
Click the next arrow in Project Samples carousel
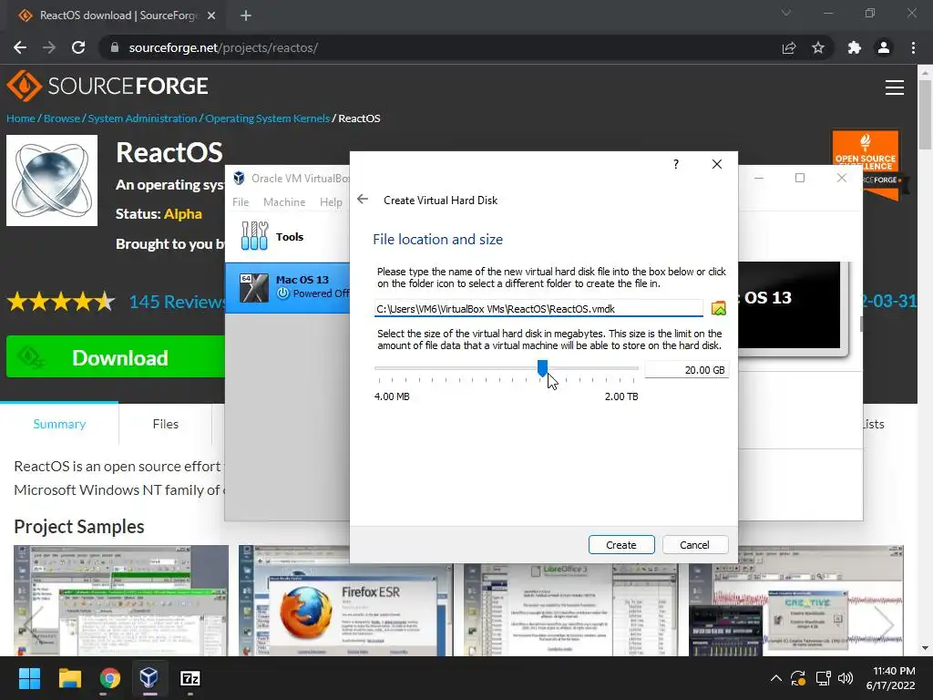coord(886,623)
